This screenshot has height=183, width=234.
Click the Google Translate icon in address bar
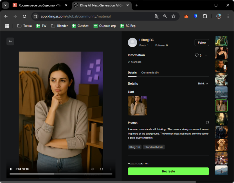pos(157,16)
